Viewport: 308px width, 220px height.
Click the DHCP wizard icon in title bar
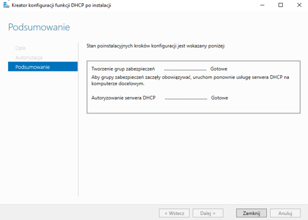(6, 5)
